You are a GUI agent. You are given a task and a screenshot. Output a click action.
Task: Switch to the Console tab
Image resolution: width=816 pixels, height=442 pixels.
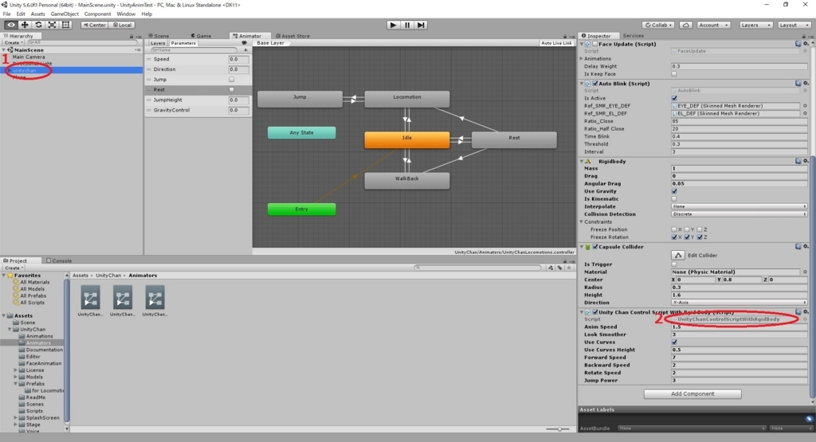pyautogui.click(x=59, y=260)
